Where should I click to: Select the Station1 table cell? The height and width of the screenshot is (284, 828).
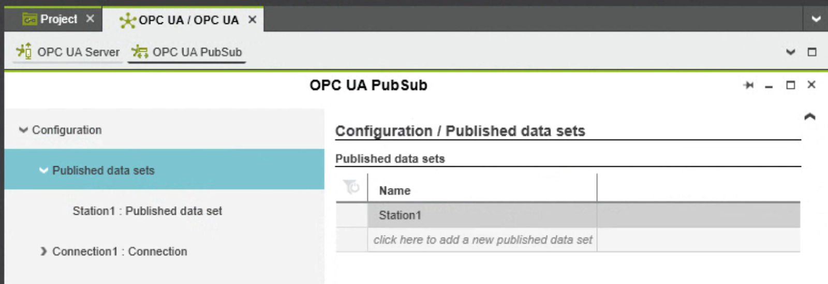(482, 215)
